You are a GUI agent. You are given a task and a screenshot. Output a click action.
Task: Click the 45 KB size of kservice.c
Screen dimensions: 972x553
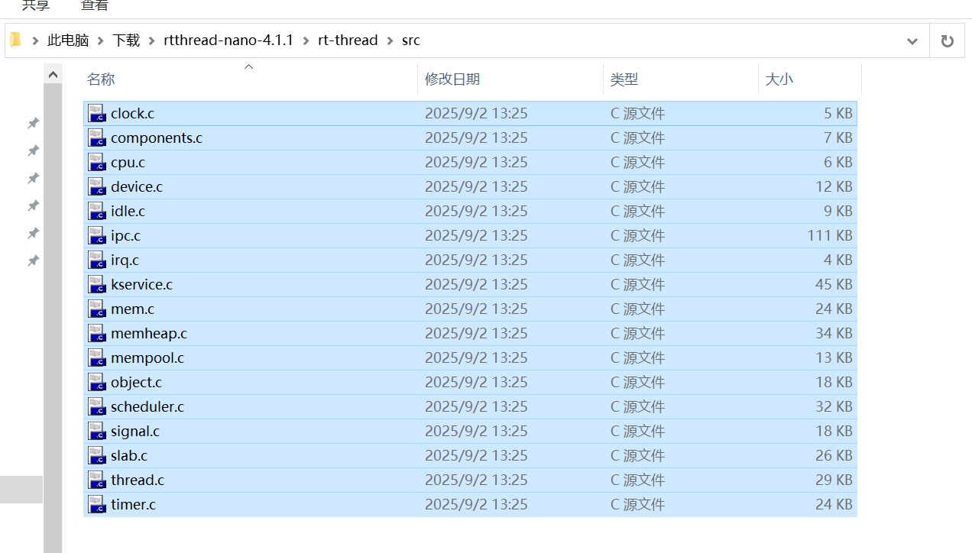point(834,284)
